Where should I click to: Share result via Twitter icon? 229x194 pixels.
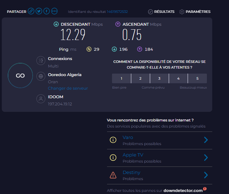coord(39,11)
